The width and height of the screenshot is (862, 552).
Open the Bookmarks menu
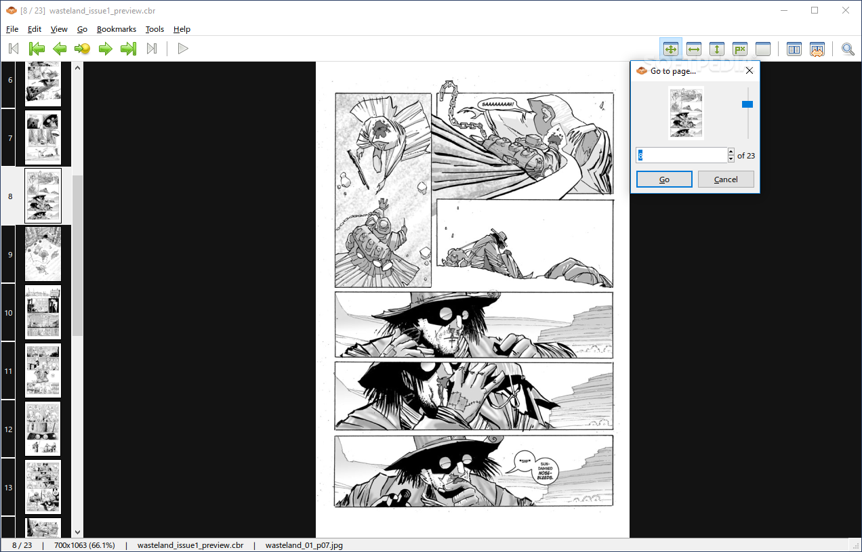click(x=117, y=29)
